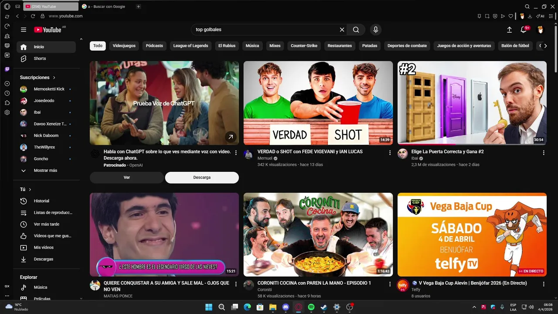Expand the Suscripciones section chevron
Image resolution: width=558 pixels, height=314 pixels.
pos(54,78)
